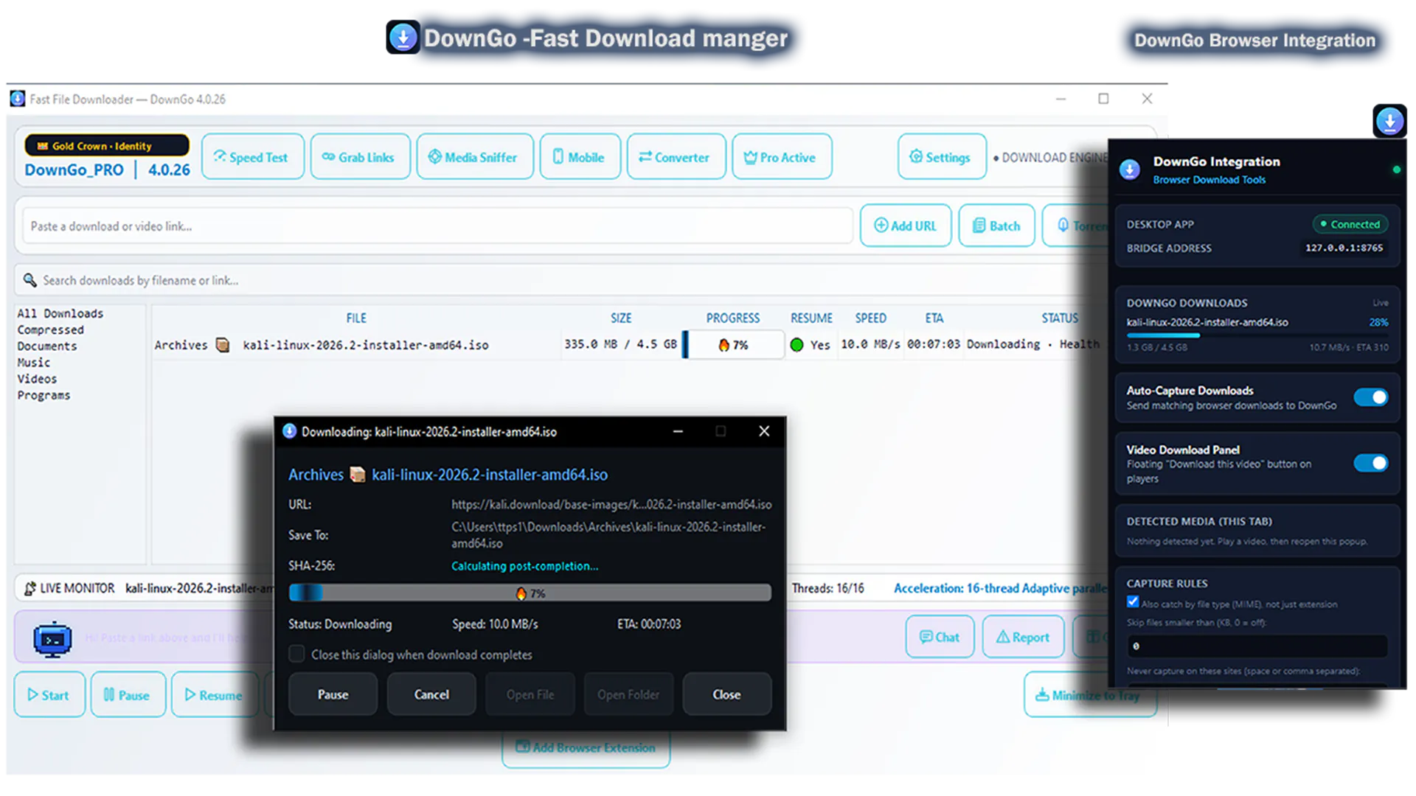Screen dimensions: 1416x796
Task: Click the Start button at bottom
Action: [49, 694]
